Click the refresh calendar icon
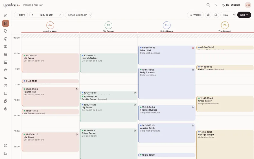Viewport: 254px width, 159px height. click(x=216, y=15)
